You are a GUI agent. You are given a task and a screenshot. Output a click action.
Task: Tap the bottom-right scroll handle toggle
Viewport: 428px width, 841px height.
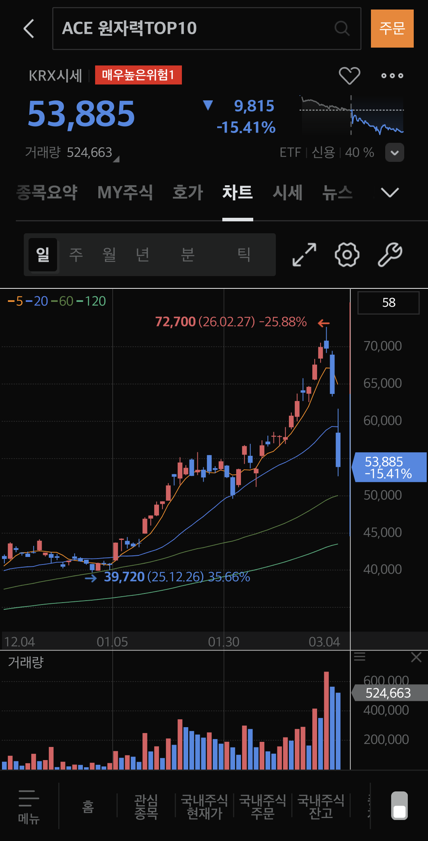point(399,806)
